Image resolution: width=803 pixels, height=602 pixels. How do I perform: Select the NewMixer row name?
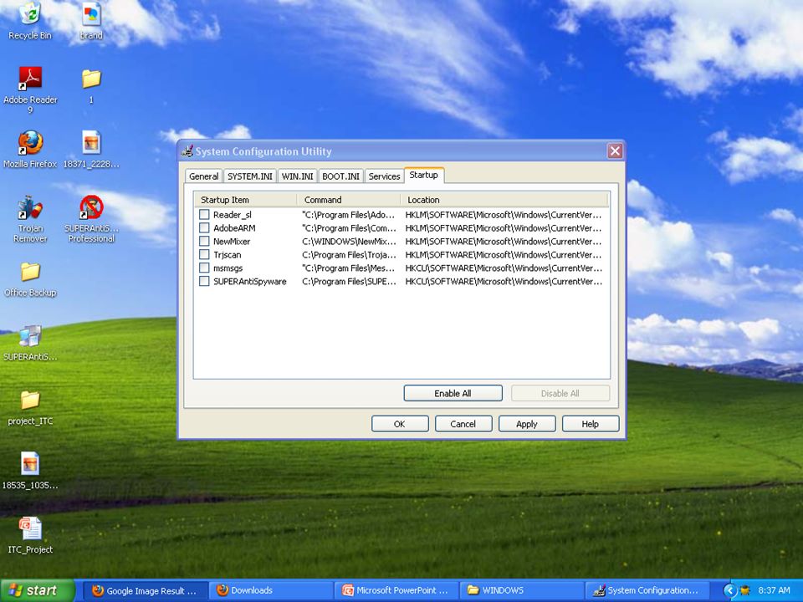click(232, 241)
